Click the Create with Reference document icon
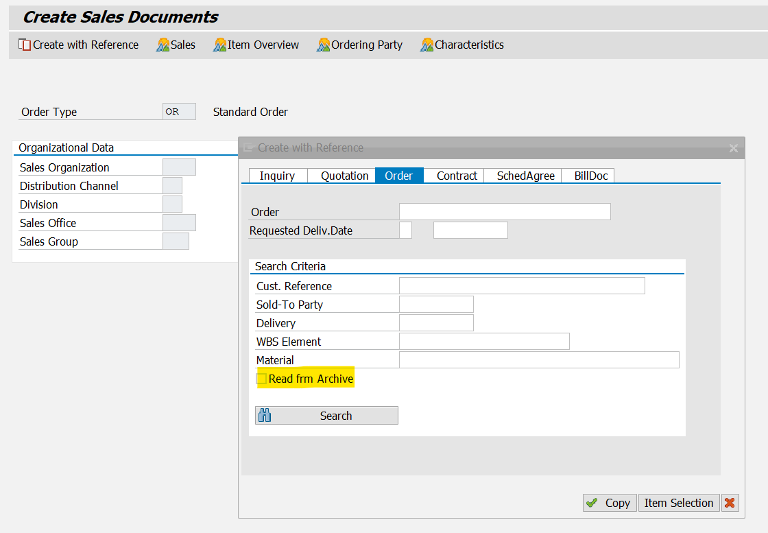 tap(25, 45)
